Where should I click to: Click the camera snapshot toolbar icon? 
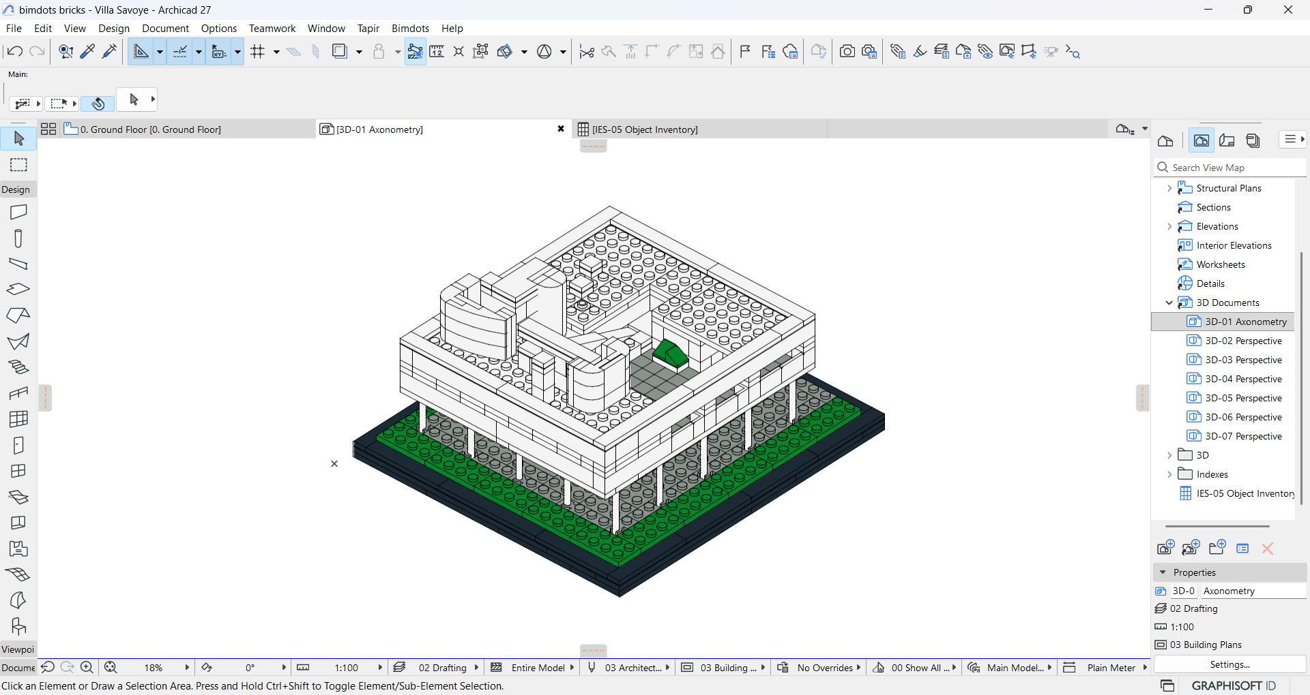(x=847, y=51)
